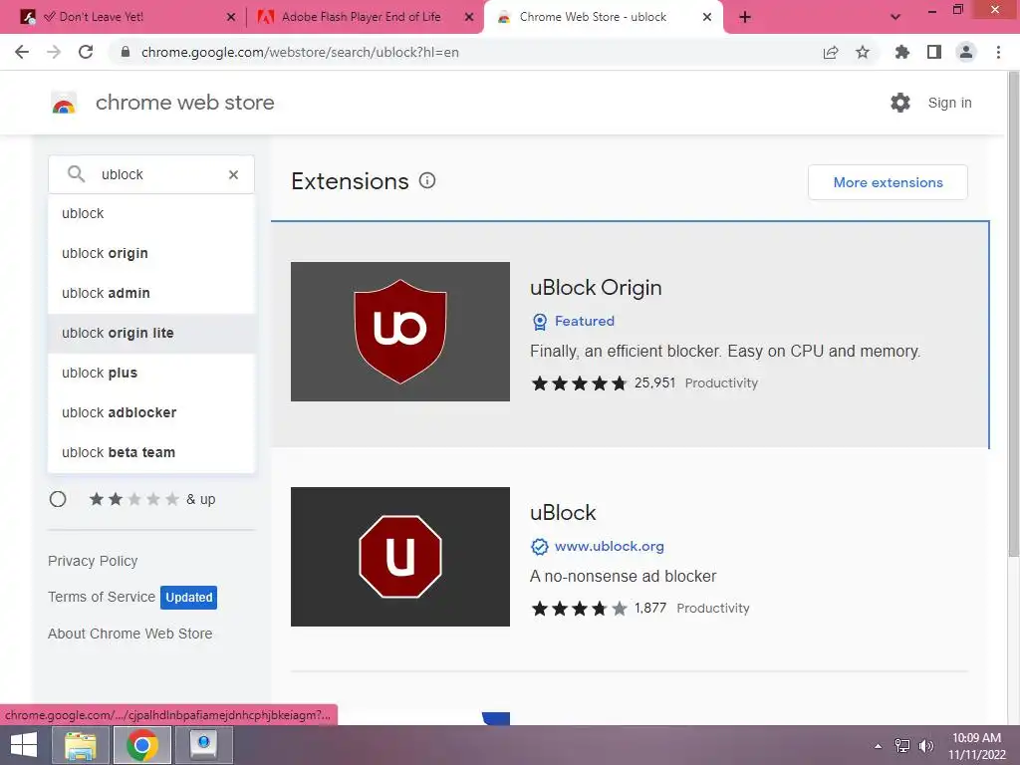Click the Chrome Web Store rainbow logo
1020x765 pixels.
[x=64, y=103]
